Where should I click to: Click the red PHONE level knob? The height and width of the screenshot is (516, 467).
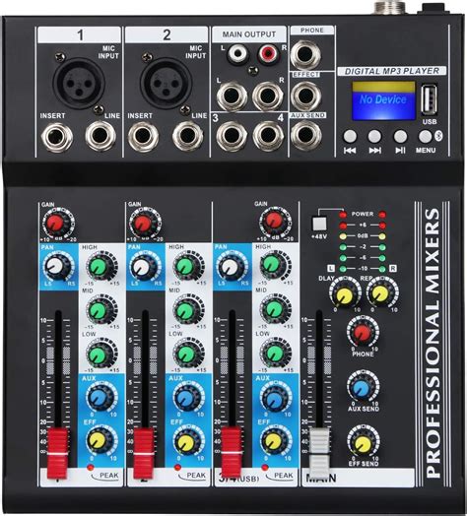(363, 334)
